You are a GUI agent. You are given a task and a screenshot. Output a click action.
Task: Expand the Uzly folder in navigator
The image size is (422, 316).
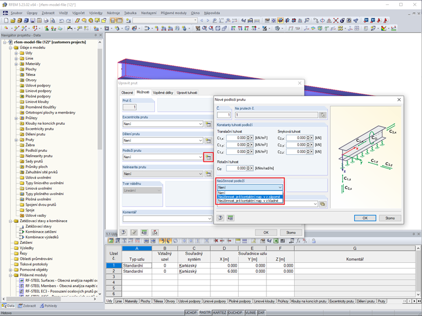(x=16, y=53)
